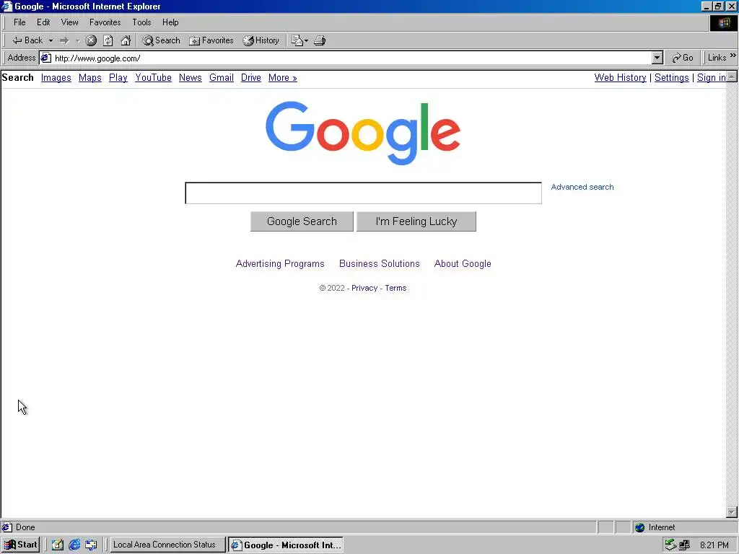Click the 8:21 PM clock
739x554 pixels.
click(714, 545)
